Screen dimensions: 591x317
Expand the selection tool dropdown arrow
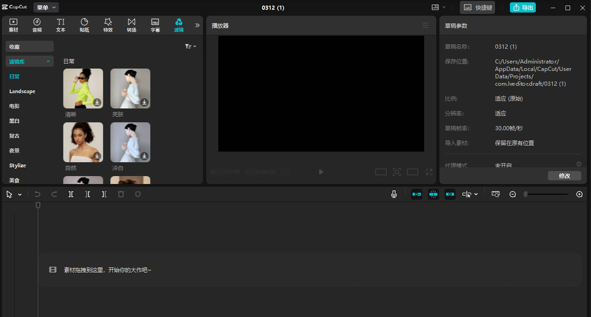20,195
